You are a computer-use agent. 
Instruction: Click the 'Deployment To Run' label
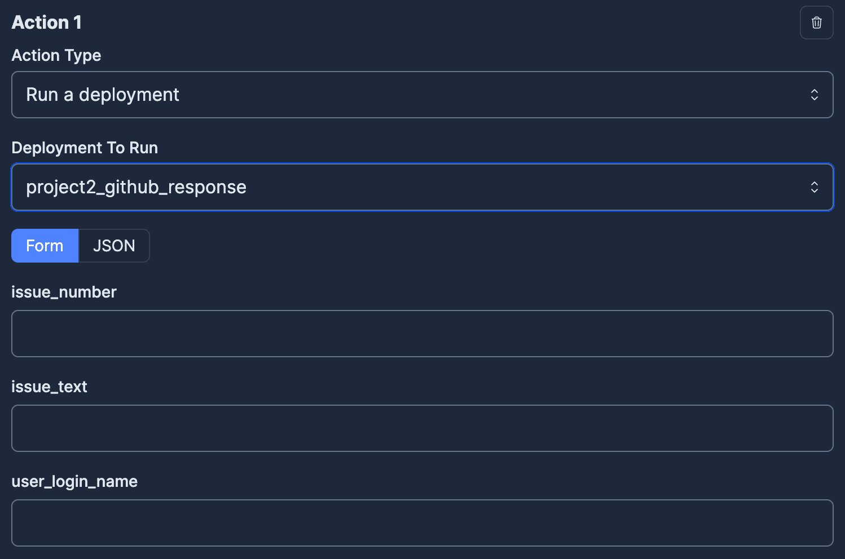[x=85, y=148]
